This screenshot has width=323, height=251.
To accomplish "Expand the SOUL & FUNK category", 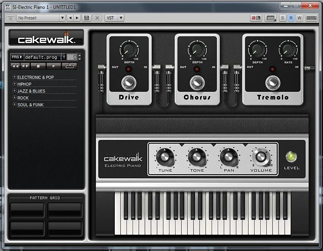I will [14, 104].
